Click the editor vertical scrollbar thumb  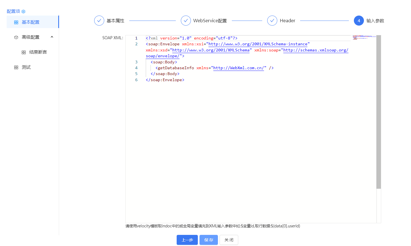click(379, 112)
